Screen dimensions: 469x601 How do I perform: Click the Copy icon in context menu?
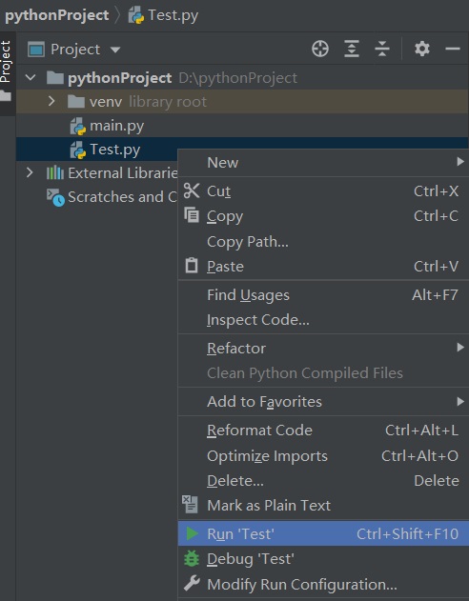click(192, 215)
